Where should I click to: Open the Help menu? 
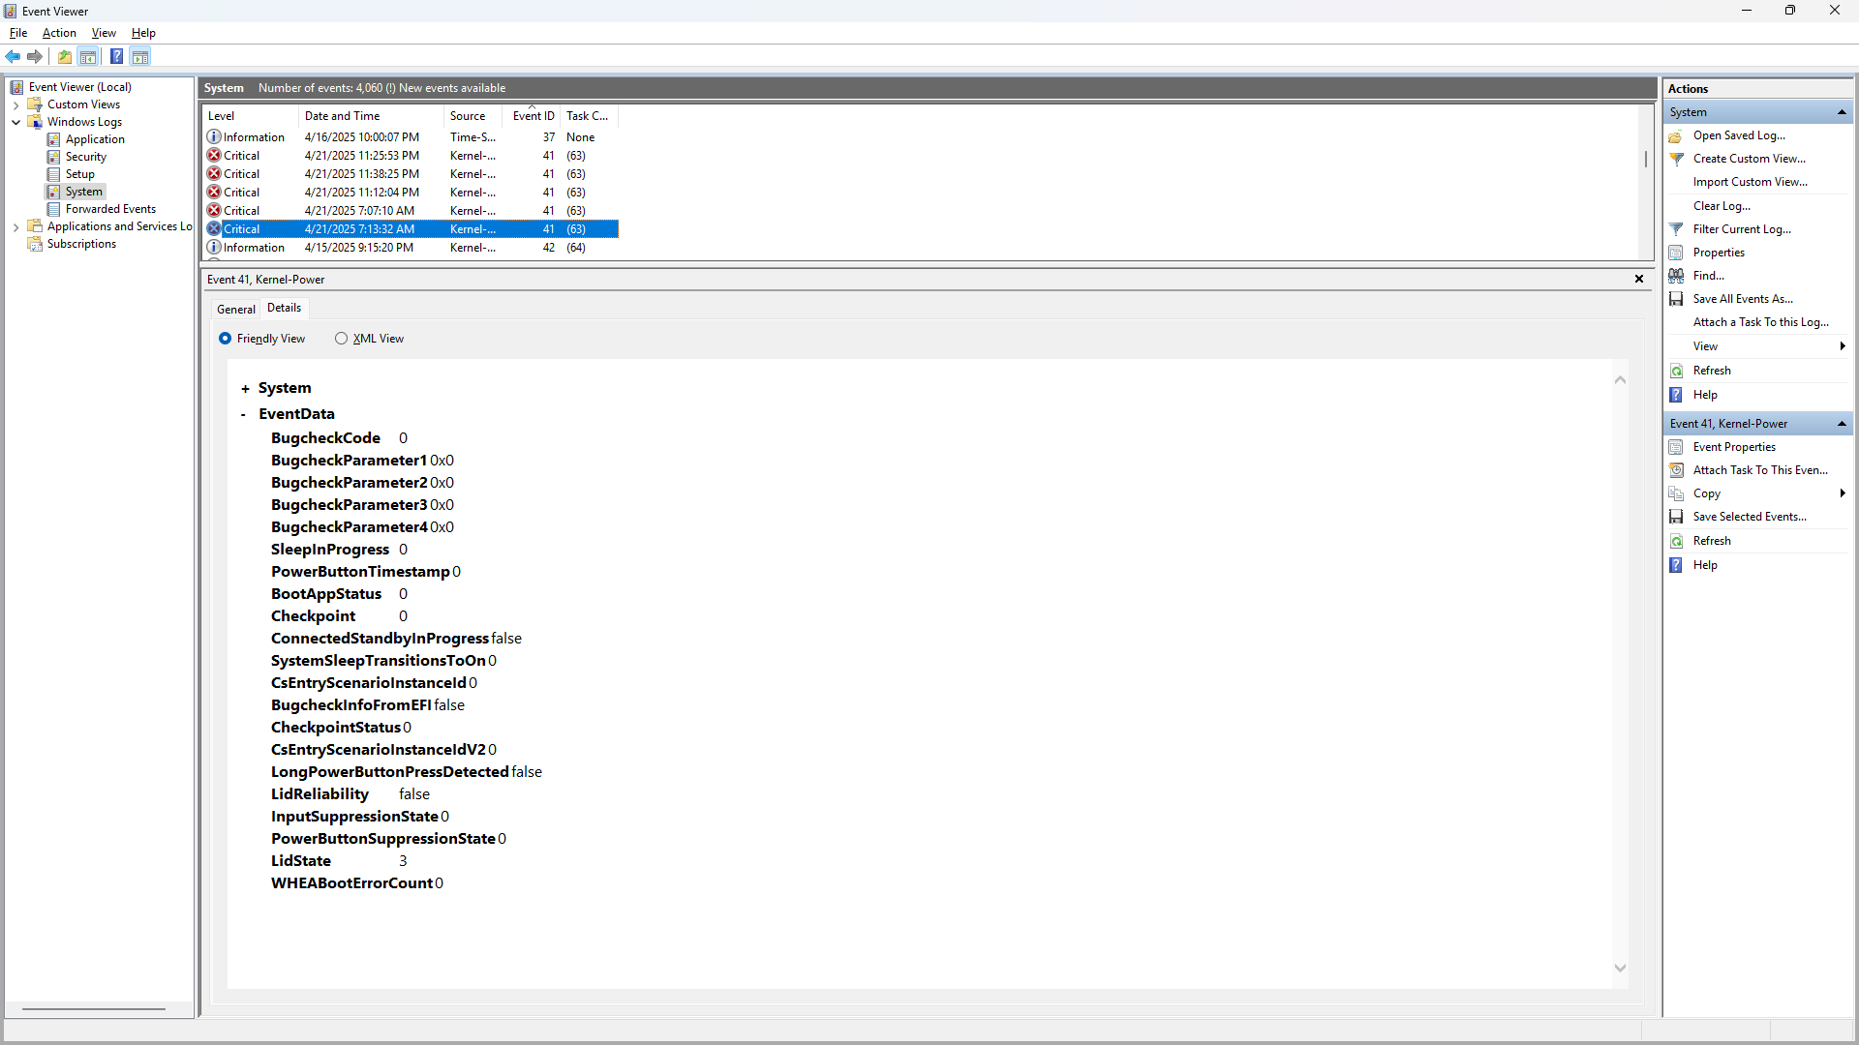point(143,33)
